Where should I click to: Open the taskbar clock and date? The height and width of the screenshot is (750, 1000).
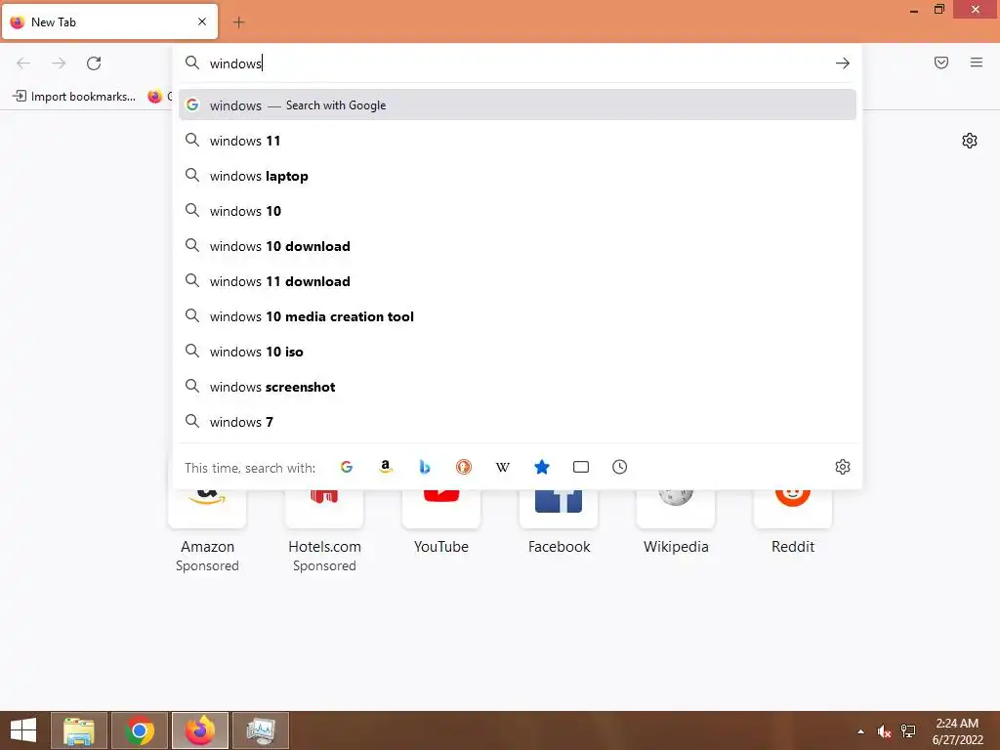[x=957, y=730]
